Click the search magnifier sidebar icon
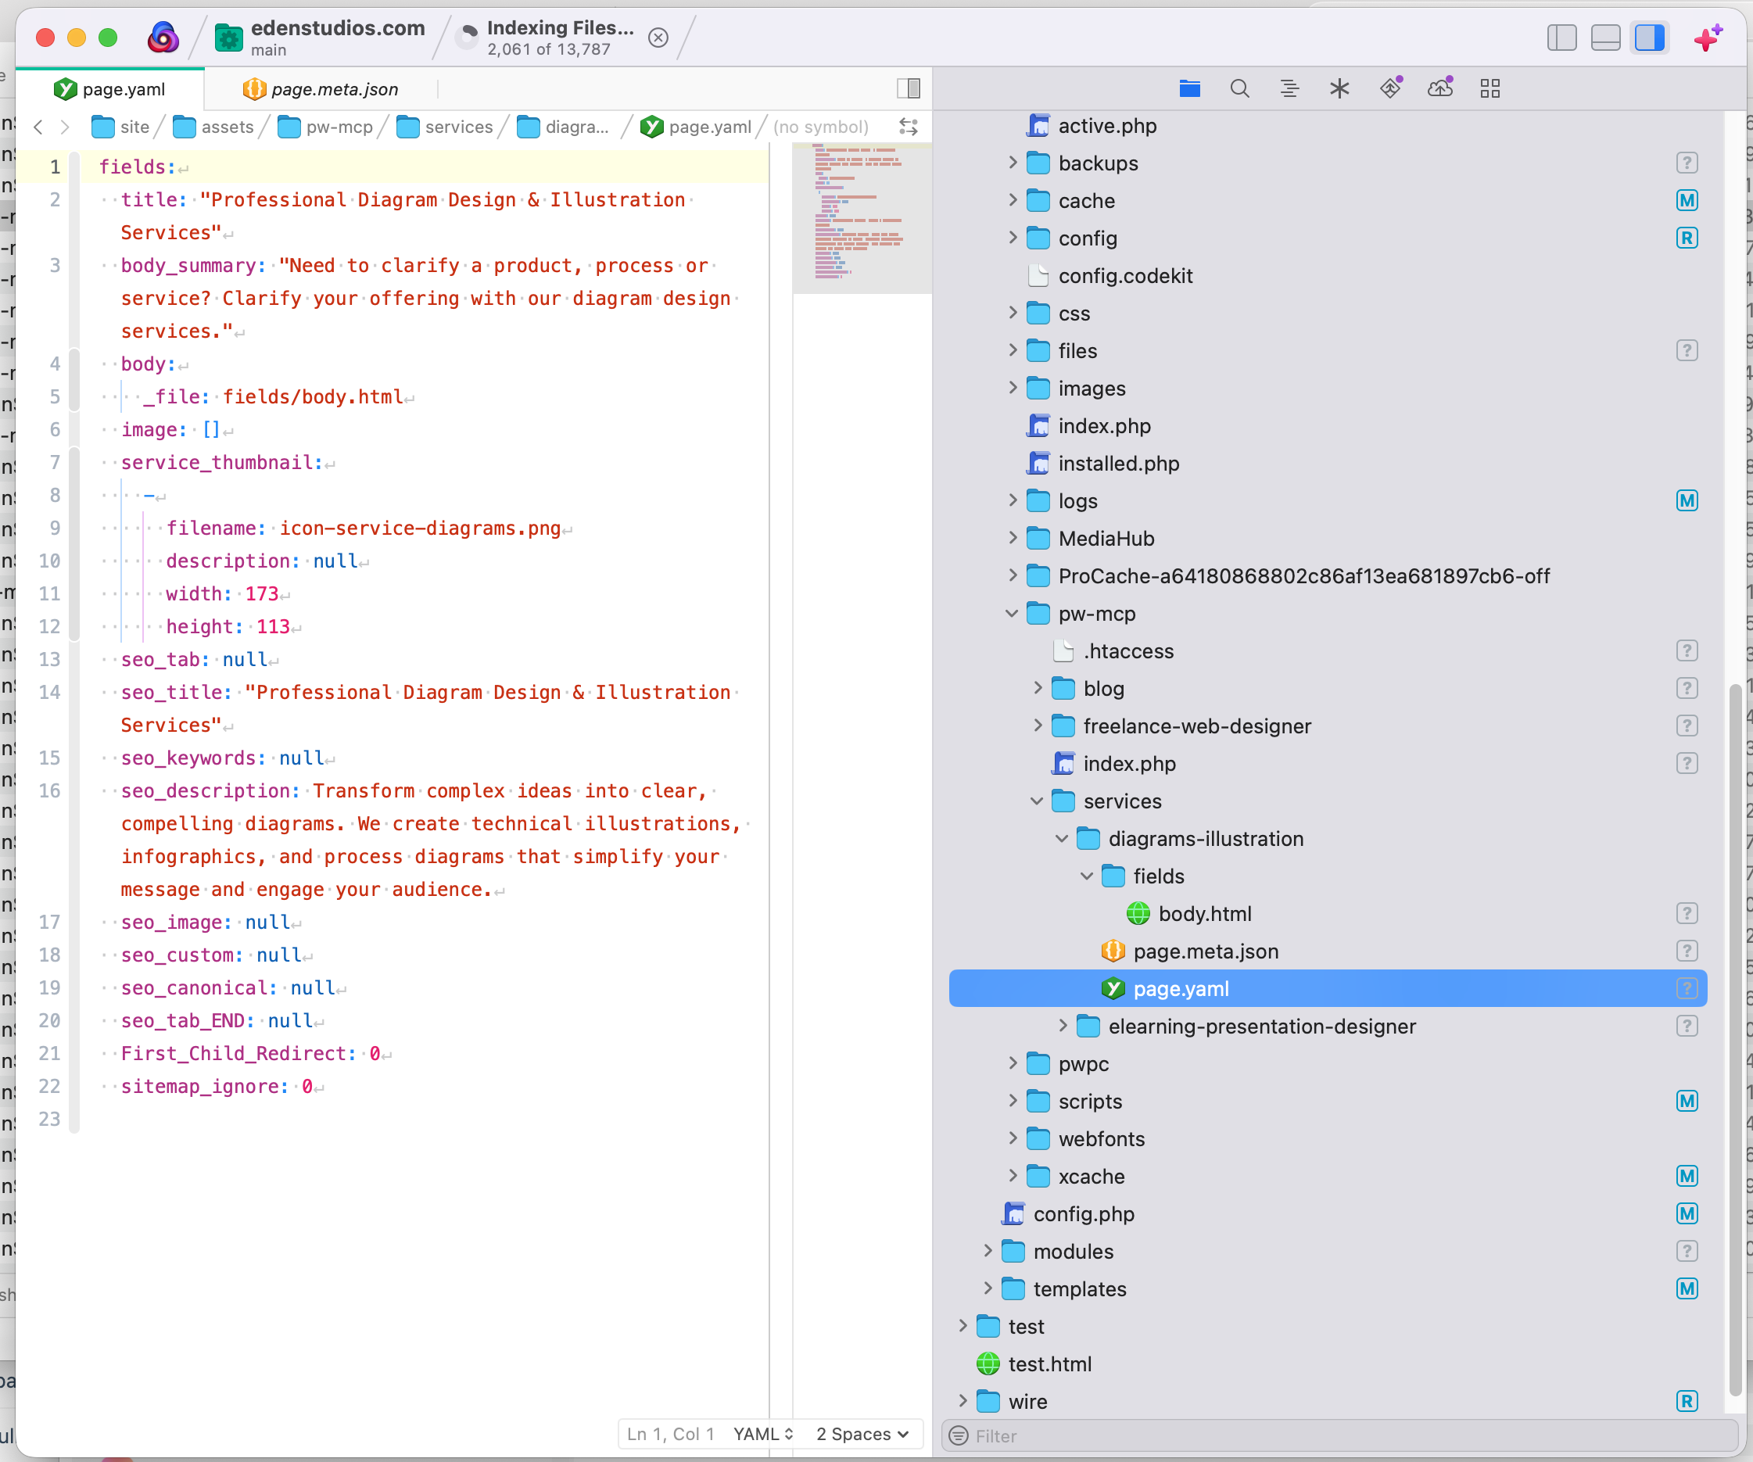1753x1462 pixels. tap(1239, 88)
